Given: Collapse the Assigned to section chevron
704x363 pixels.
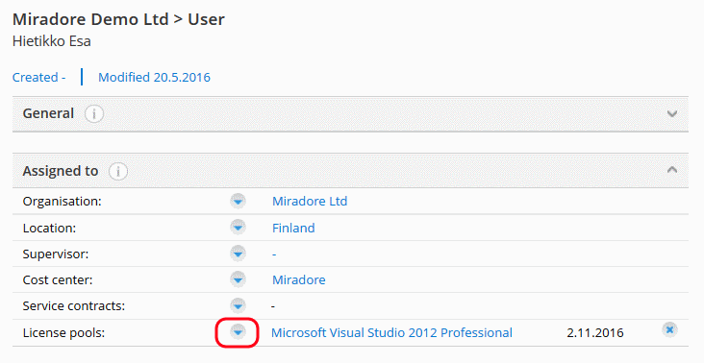Looking at the screenshot, I should pos(672,170).
